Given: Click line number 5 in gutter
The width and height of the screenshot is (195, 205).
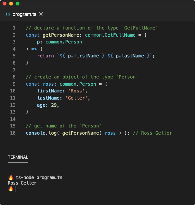Looking at the screenshot, I should click(x=14, y=56).
